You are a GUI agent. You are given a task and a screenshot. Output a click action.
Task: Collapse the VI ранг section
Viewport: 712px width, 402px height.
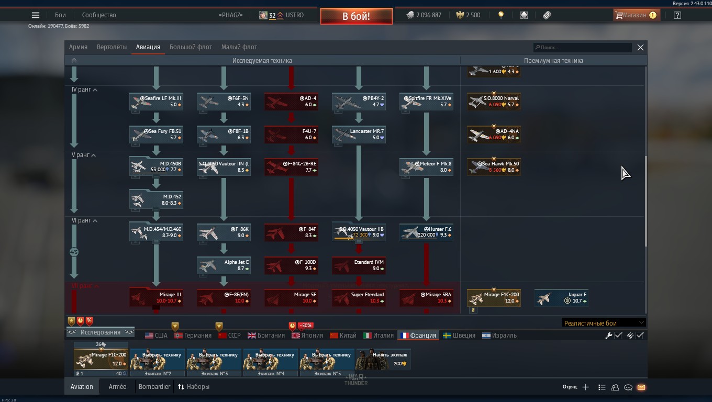coord(95,221)
